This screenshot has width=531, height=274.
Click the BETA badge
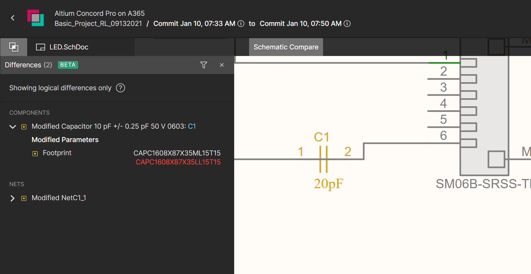coord(68,65)
